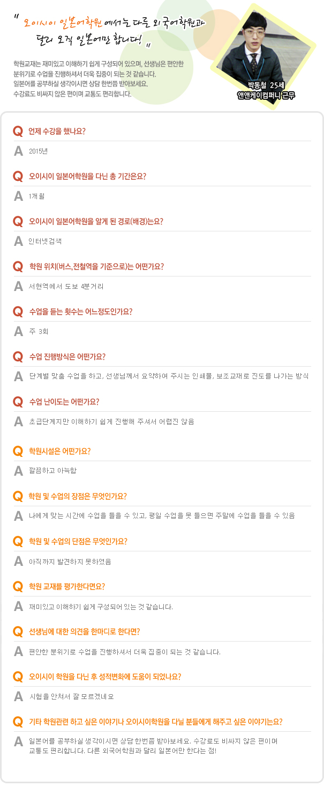The height and width of the screenshot is (786, 324).
Task: Click the A icon next to '깔끔하고 아늑함'
Action: coord(19,471)
